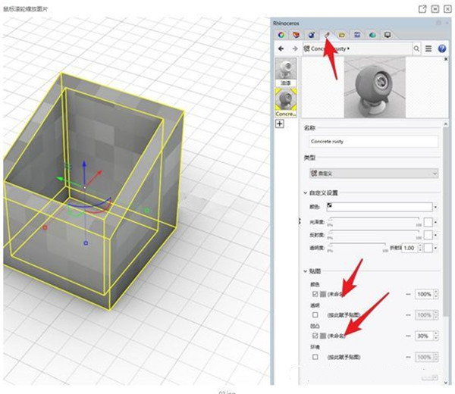Screen dimensions: 455x394
Task: Adjust the refraction index stepper arrows
Action: click(420, 248)
